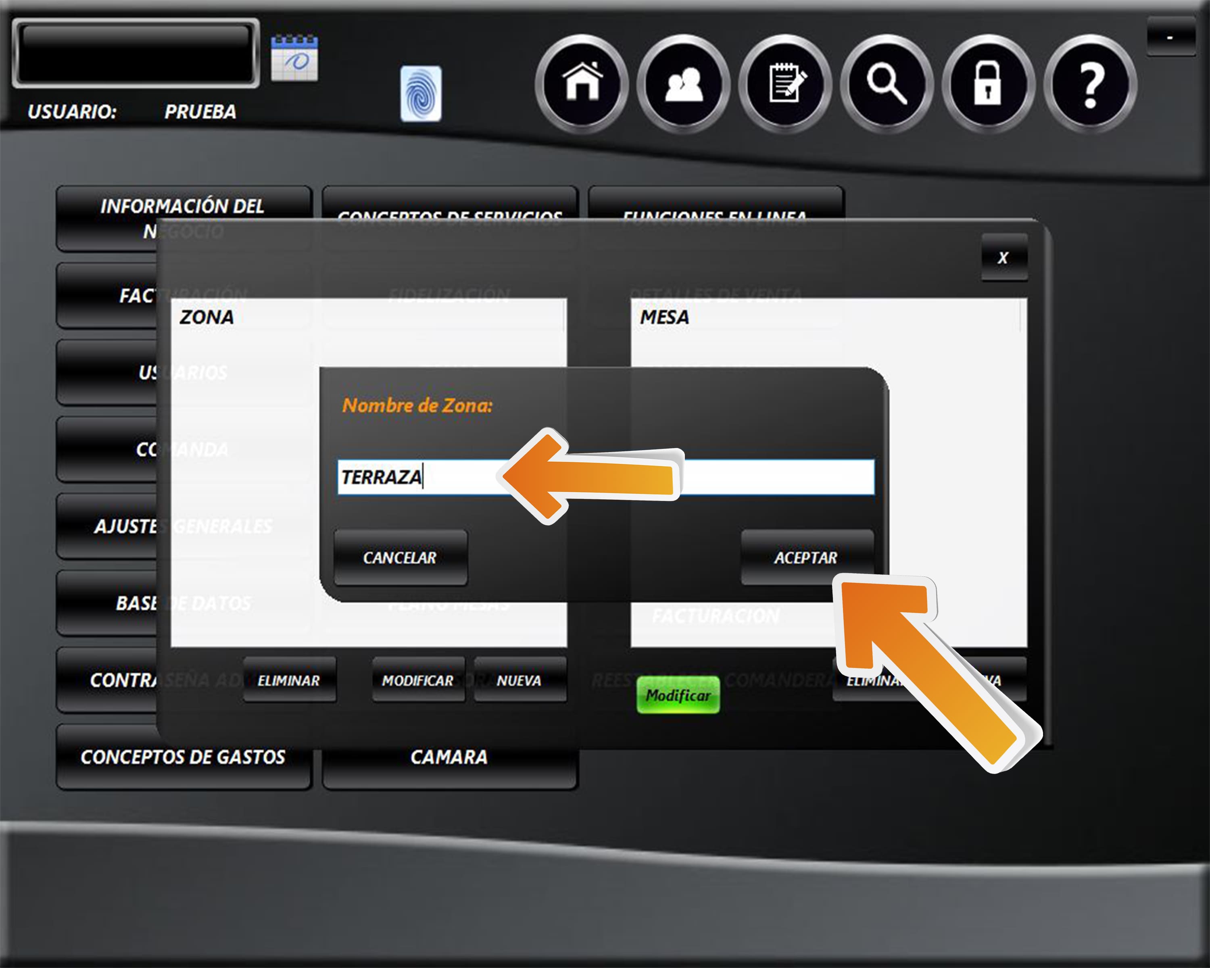Click the fingerprint icon
Viewport: 1210px width, 968px height.
(421, 94)
